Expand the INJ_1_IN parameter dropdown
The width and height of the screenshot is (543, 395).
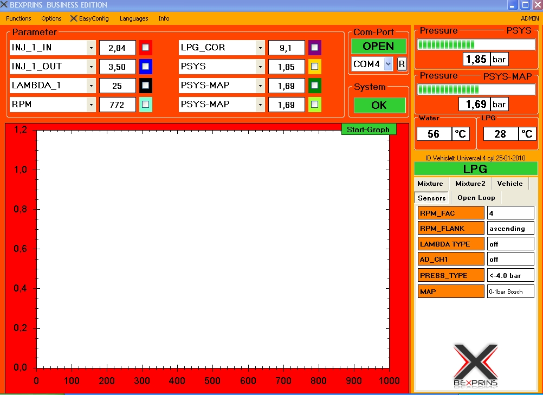click(91, 48)
